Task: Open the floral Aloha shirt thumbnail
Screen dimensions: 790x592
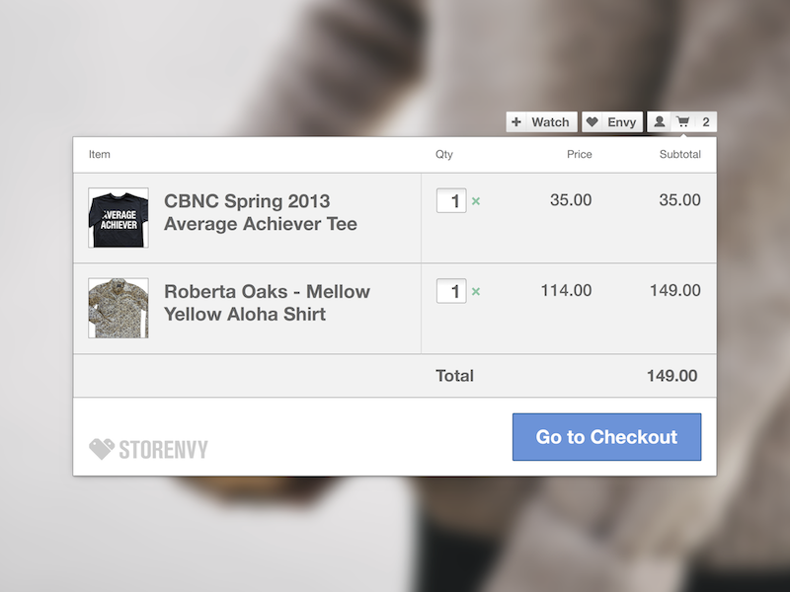Action: click(118, 308)
